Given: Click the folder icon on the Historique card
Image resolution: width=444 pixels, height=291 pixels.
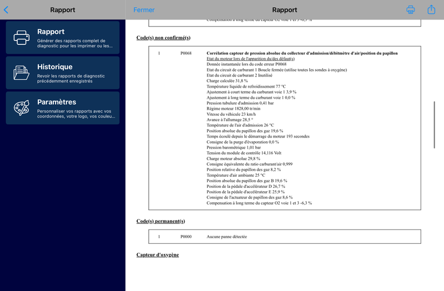Looking at the screenshot, I should coord(22,73).
